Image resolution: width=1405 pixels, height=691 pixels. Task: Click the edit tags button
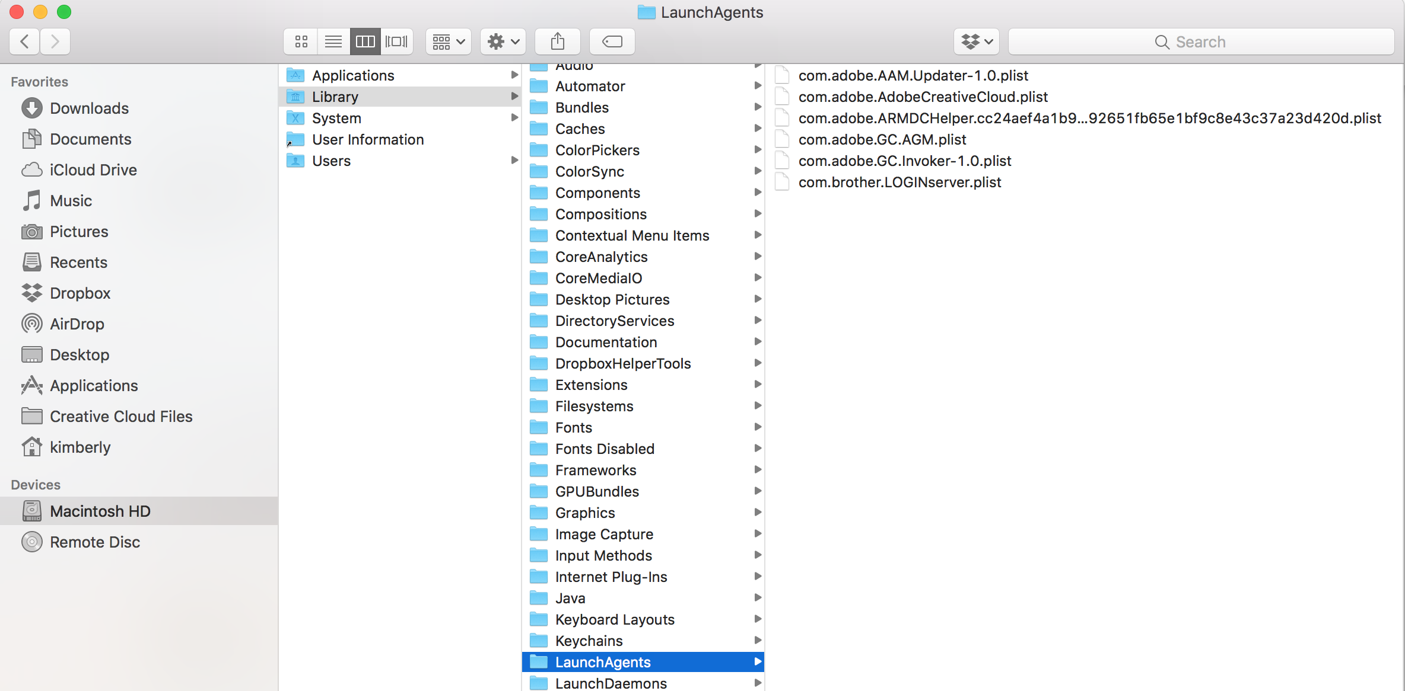612,41
